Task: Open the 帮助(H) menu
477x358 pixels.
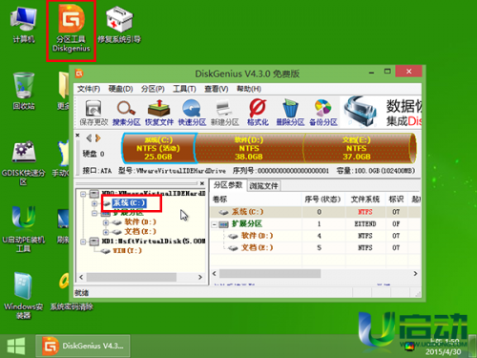Action: click(x=249, y=89)
